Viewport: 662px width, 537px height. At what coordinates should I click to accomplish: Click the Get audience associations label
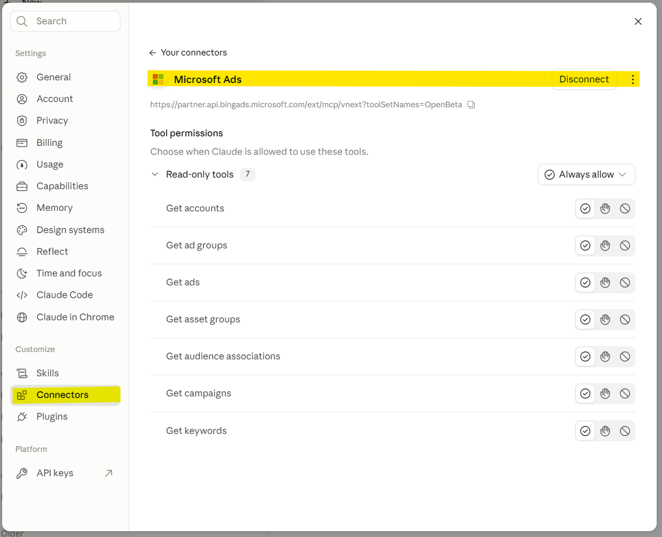click(223, 356)
